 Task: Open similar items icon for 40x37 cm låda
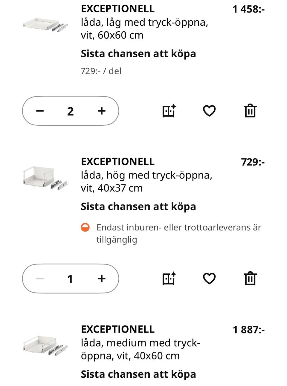169,279
